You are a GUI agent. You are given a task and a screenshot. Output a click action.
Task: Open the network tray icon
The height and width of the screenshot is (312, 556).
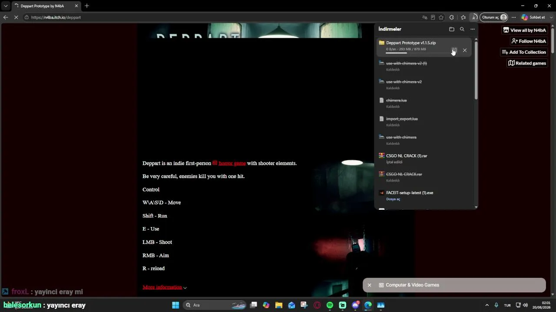519,305
